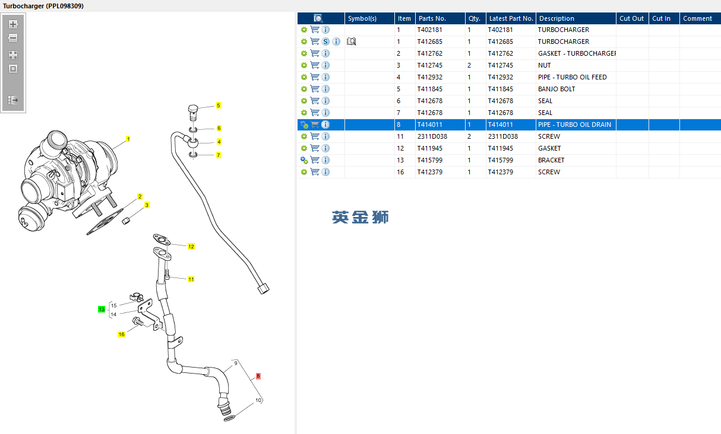Click the gear icon for T402181 row
Image resolution: width=721 pixels, height=434 pixels.
pyautogui.click(x=304, y=30)
